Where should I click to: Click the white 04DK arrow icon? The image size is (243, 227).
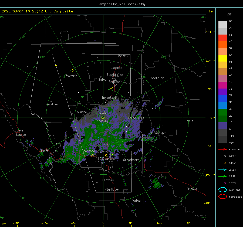coord(222,156)
